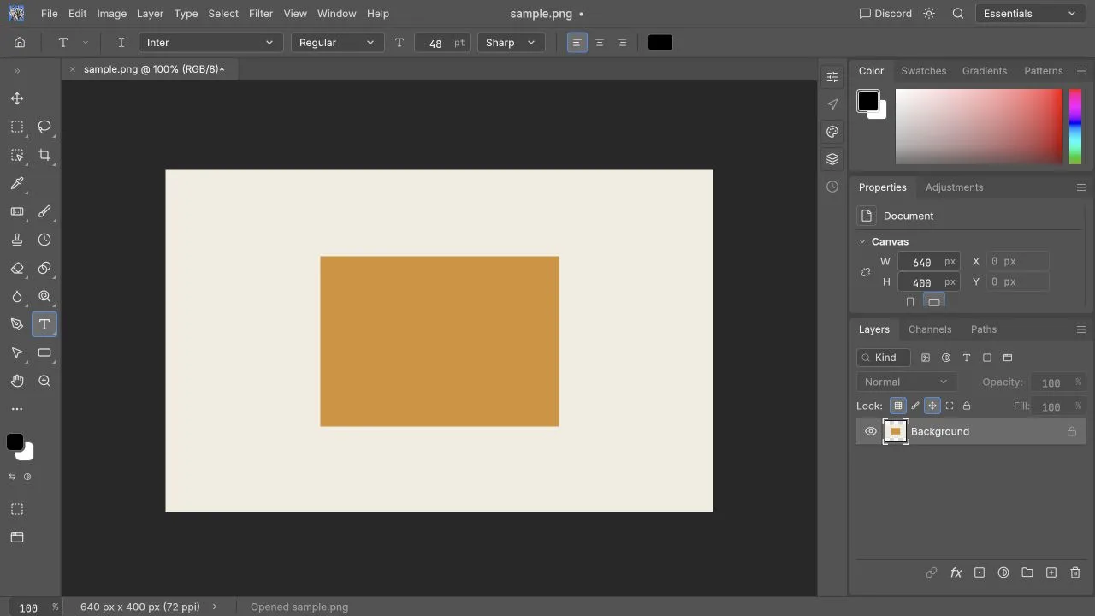The image size is (1095, 616).
Task: Delete layer using the trash icon
Action: [x=1076, y=572]
